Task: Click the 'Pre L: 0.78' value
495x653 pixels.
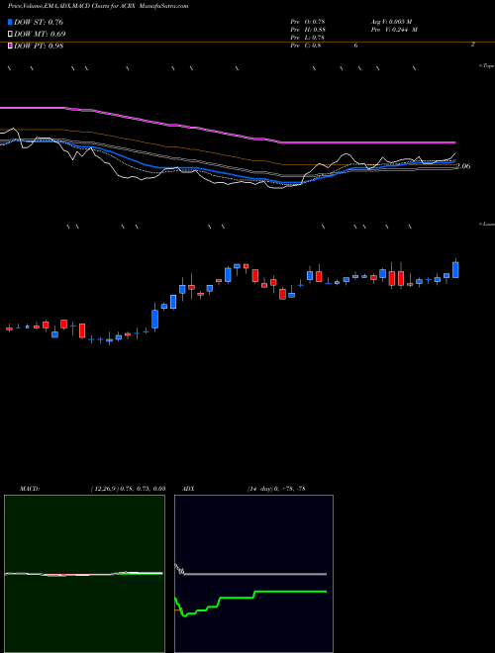Action: click(x=308, y=38)
